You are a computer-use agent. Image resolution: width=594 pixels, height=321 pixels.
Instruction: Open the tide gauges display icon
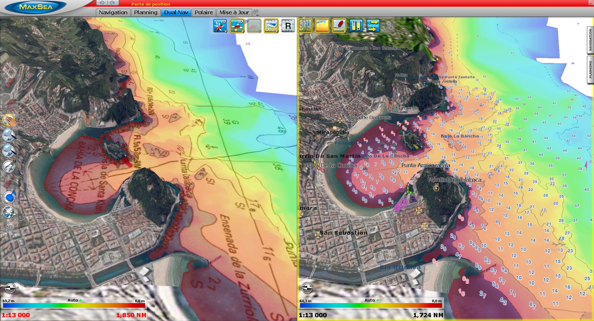coord(356,26)
